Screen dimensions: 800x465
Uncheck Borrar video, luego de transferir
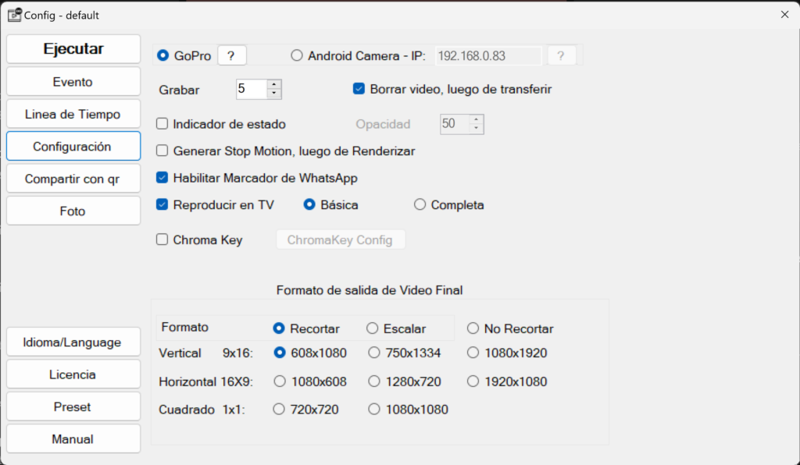pos(359,89)
